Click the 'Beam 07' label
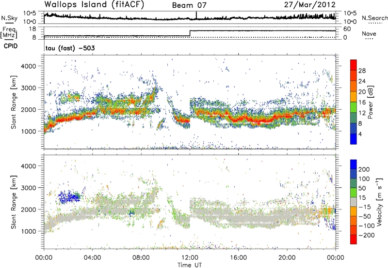This screenshot has height=268, width=388. (189, 5)
